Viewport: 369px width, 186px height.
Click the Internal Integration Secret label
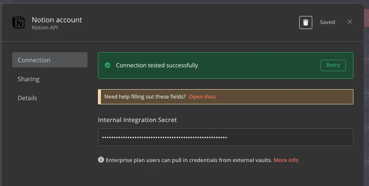[137, 120]
